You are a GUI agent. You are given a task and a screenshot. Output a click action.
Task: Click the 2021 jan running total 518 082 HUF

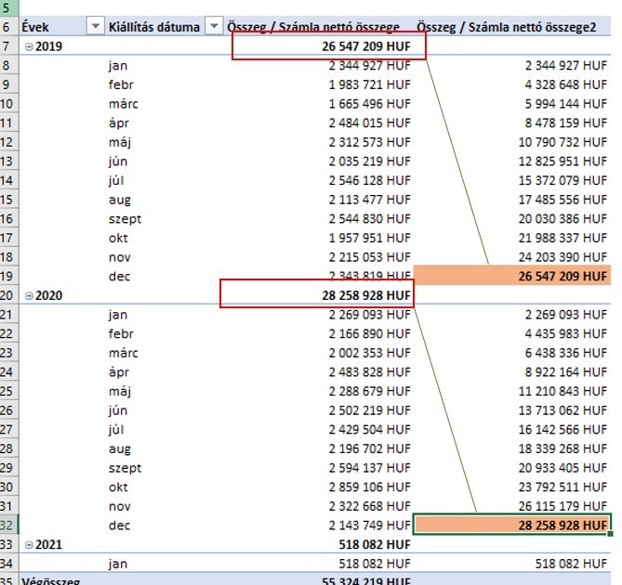pos(571,564)
